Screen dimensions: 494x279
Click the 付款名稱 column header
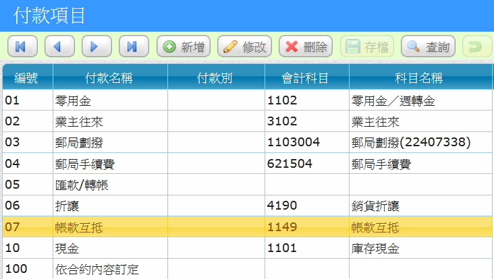[109, 77]
